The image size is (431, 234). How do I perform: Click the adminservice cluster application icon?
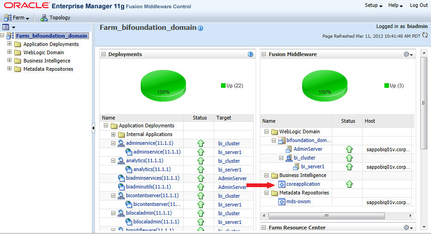(121, 143)
